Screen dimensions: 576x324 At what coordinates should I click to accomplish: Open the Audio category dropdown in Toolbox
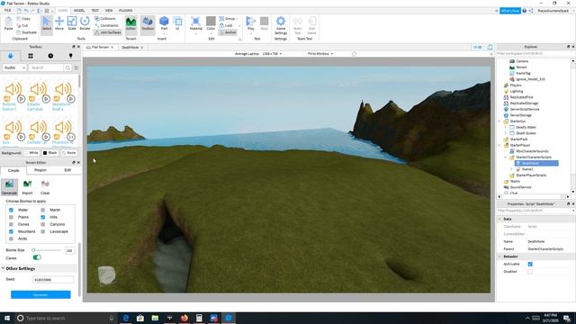pyautogui.click(x=14, y=67)
